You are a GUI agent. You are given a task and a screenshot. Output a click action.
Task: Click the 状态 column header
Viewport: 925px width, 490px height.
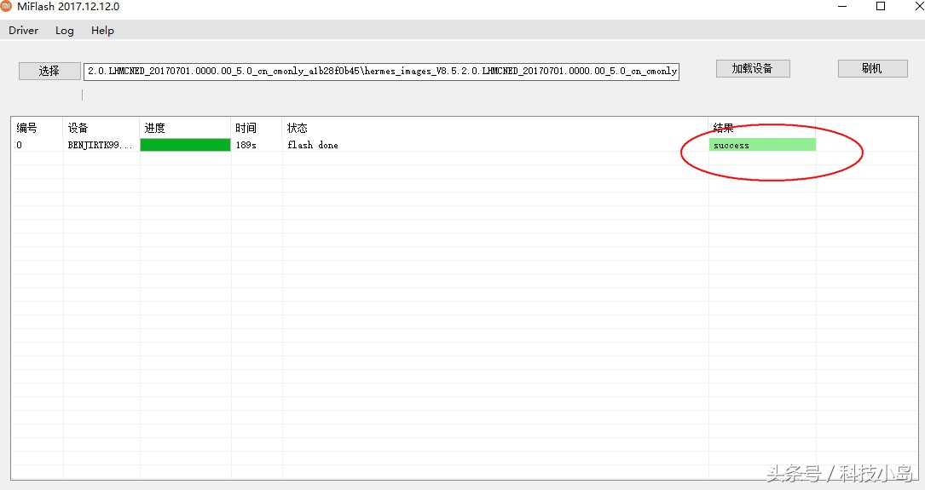point(298,128)
